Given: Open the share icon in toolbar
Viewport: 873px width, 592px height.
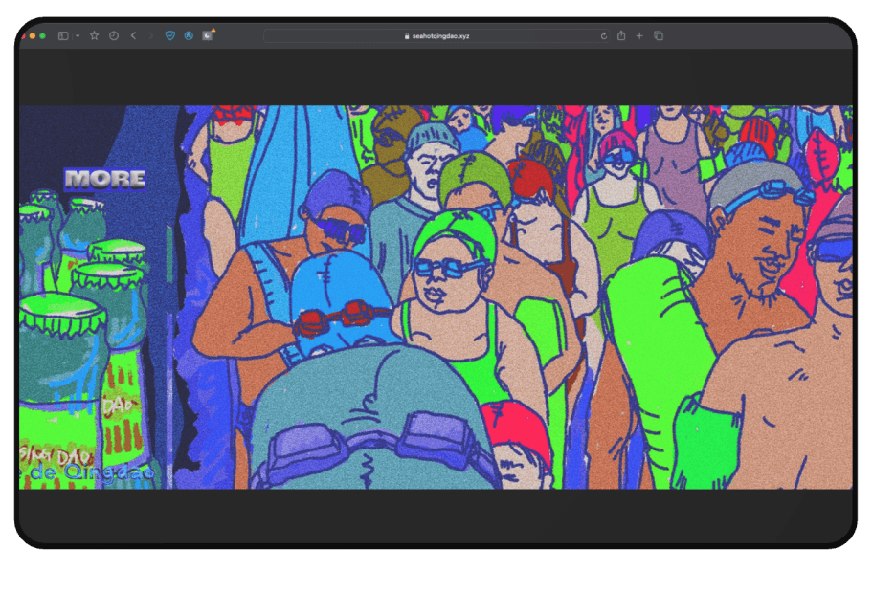Looking at the screenshot, I should (621, 35).
